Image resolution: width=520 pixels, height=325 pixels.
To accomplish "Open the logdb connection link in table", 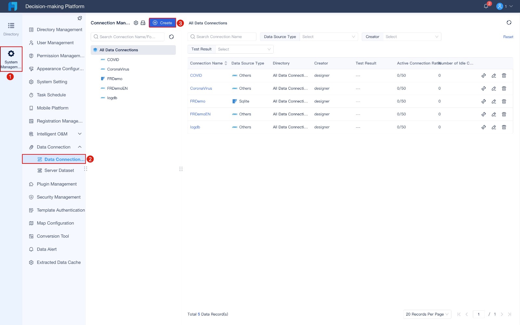I will (x=195, y=127).
